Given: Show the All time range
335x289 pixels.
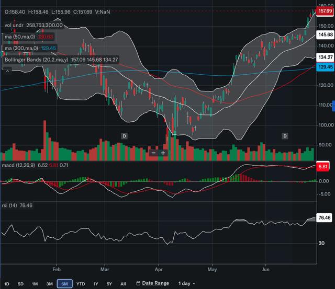Looking at the screenshot, I should click(123, 284).
